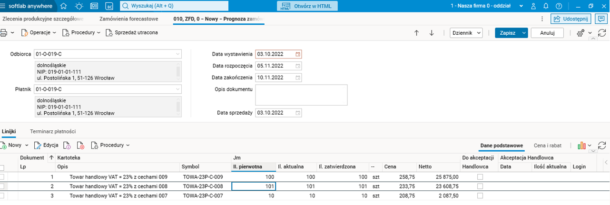
Task: Expand the Odbiorca combo box
Action: (178, 54)
